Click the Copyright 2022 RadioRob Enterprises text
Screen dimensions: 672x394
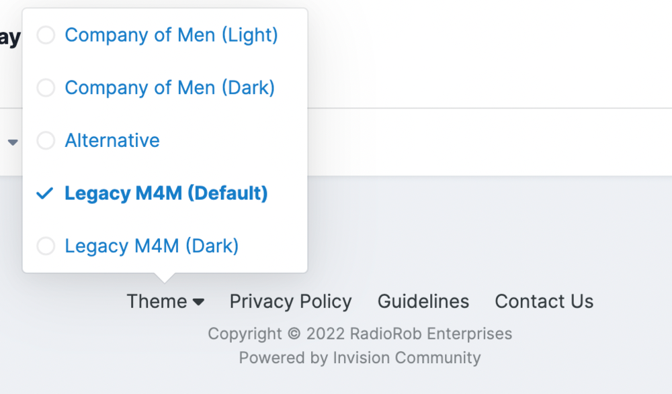(360, 334)
